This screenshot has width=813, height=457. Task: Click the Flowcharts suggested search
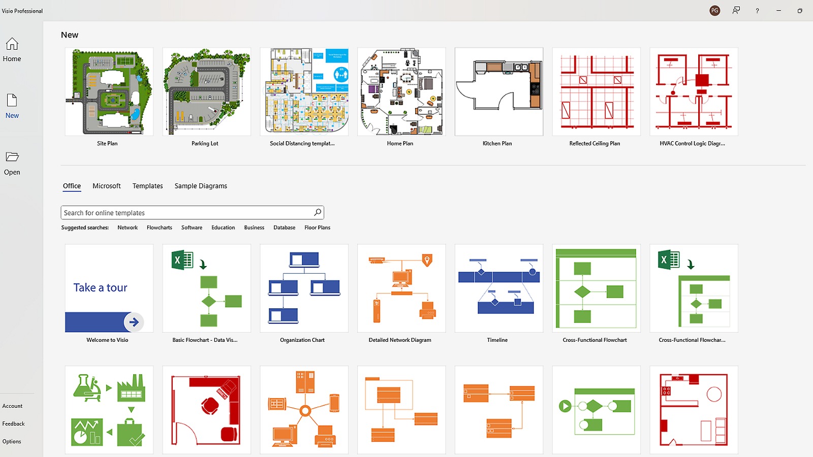160,227
